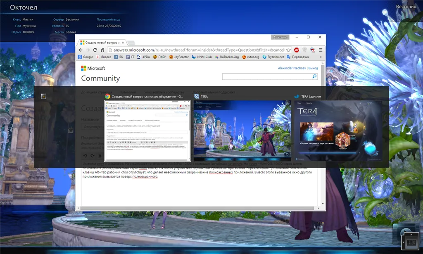Image resolution: width=423 pixels, height=254 pixels.
Task: Click the scroll-down arrow of the page scrollbar
Action: [x=323, y=204]
